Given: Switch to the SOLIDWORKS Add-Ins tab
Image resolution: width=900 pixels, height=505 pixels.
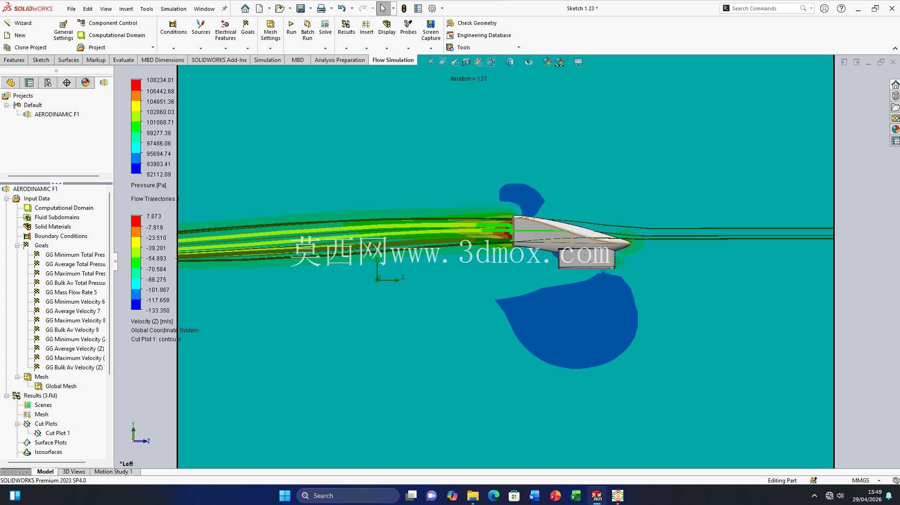Looking at the screenshot, I should pos(219,60).
